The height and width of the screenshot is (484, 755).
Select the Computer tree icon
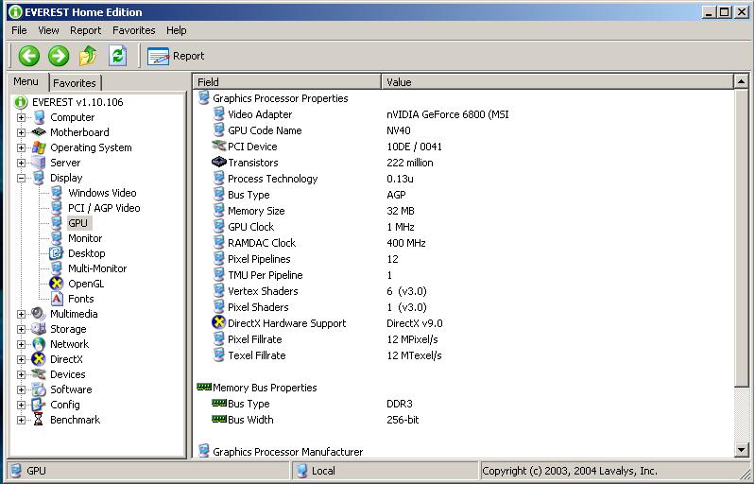(39, 117)
